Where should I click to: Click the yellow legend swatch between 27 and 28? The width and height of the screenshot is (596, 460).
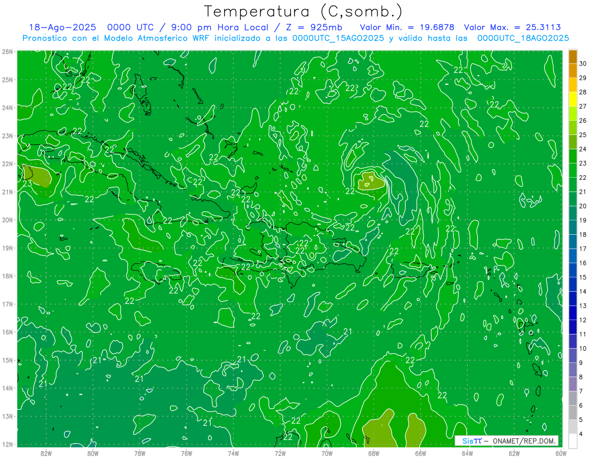click(x=573, y=99)
